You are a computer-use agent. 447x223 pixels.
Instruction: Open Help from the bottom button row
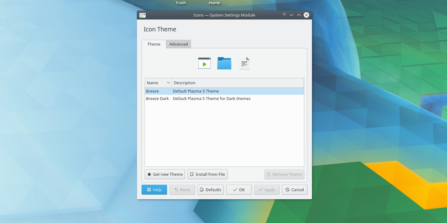point(154,190)
